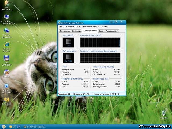Go to the Сеть tab
Screen dimensions: 172x129
101,31
